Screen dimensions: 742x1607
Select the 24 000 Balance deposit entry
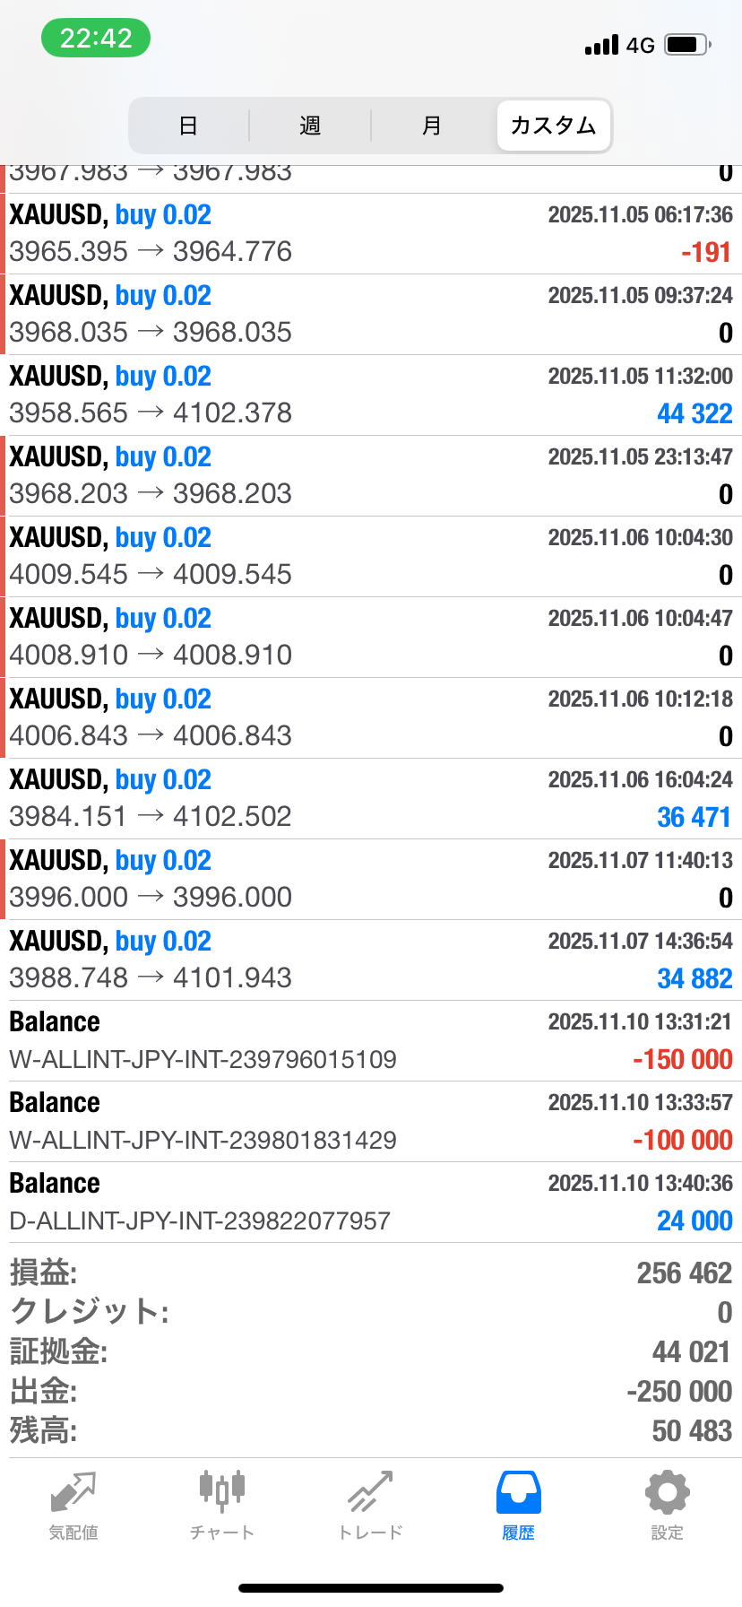click(371, 1202)
